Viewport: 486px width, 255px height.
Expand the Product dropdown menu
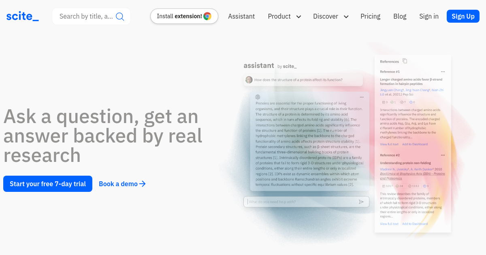pos(284,16)
